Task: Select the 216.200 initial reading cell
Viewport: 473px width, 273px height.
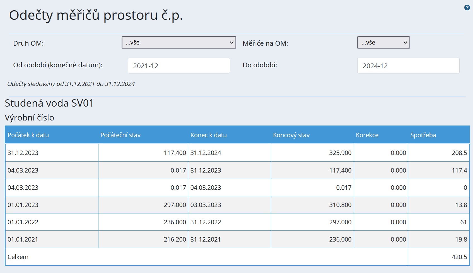Action: [175, 239]
